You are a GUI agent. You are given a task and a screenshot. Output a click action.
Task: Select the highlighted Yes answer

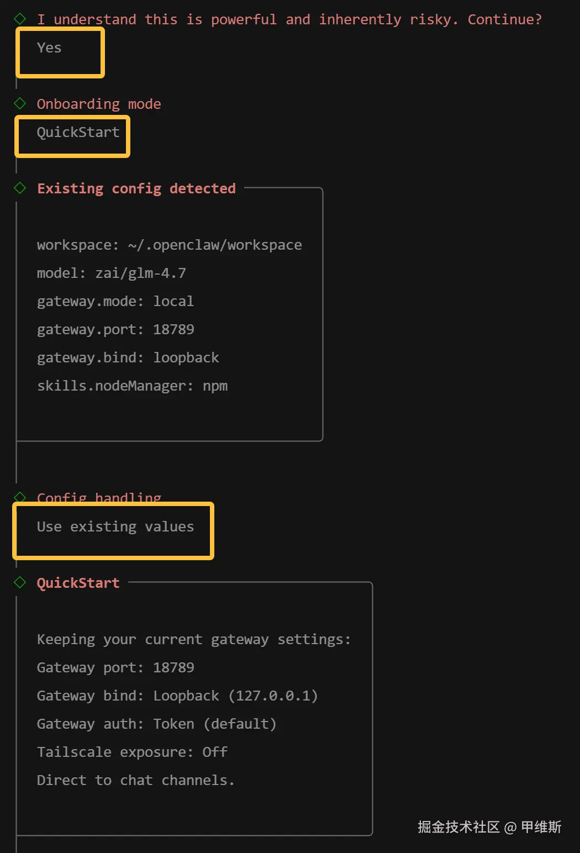49,48
